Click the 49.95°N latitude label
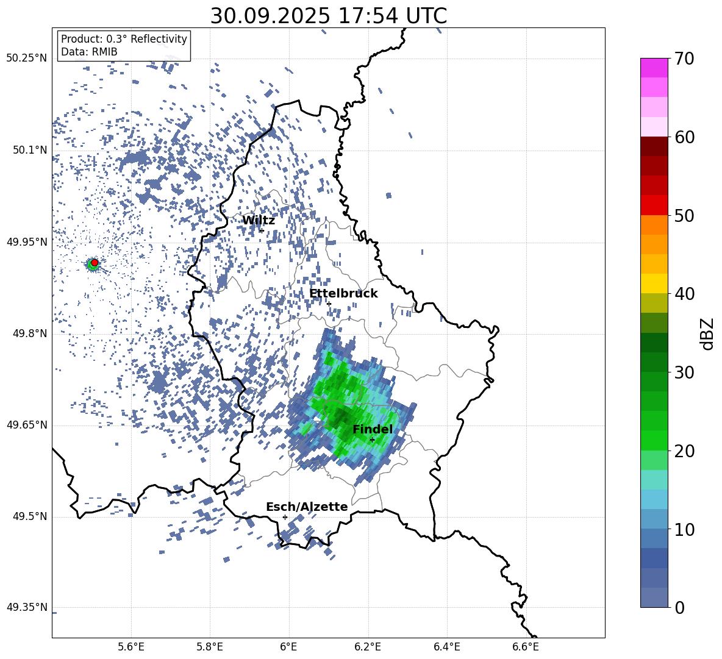 pos(27,241)
